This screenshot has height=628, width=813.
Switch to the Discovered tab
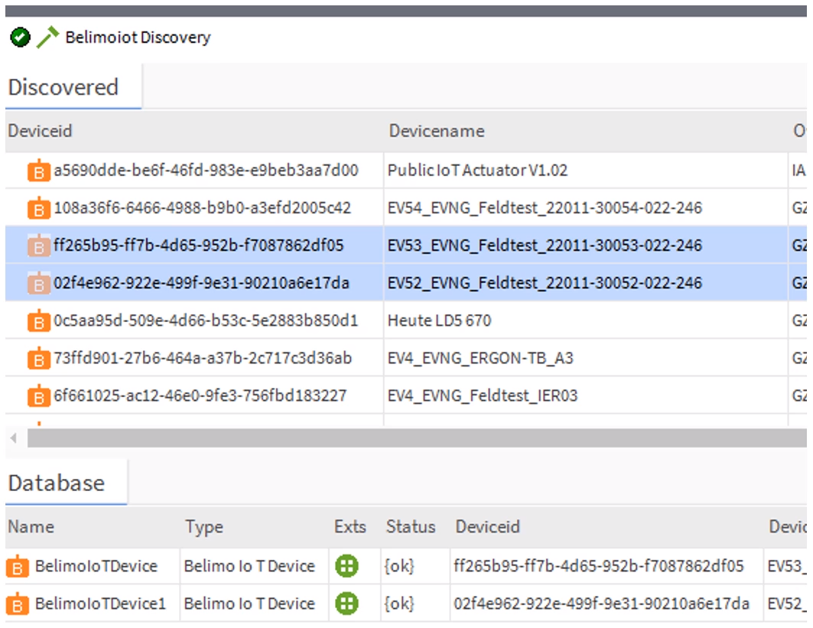(63, 87)
